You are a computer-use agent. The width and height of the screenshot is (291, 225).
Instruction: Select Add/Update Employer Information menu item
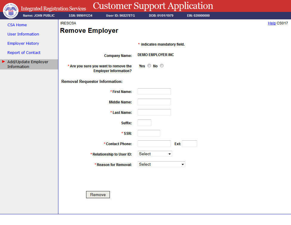[x=28, y=64]
